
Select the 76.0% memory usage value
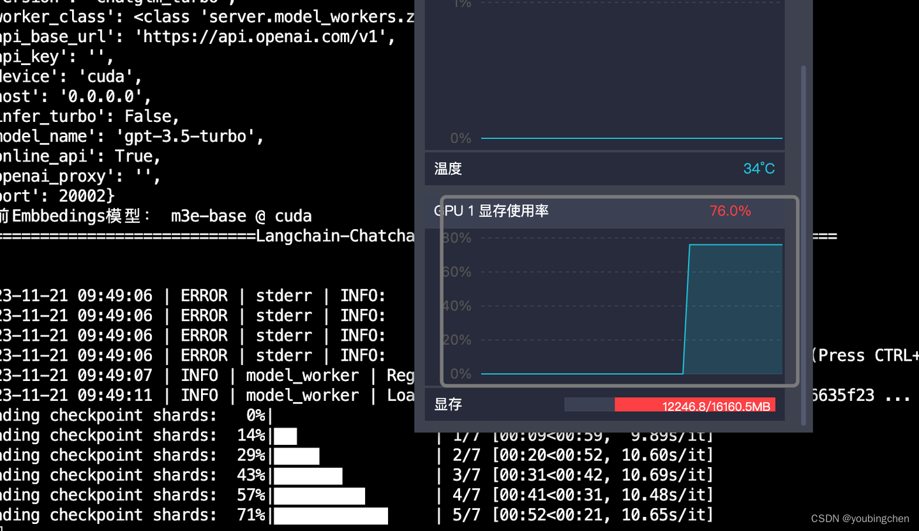click(730, 211)
